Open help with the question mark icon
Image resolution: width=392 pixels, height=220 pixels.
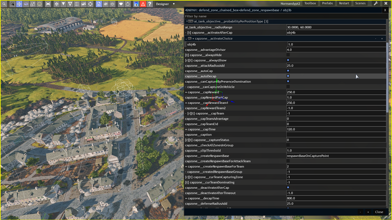150,4
